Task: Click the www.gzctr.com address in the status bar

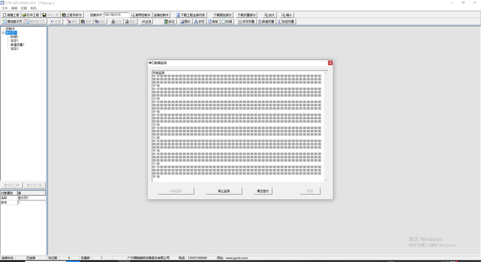Action: (237, 258)
